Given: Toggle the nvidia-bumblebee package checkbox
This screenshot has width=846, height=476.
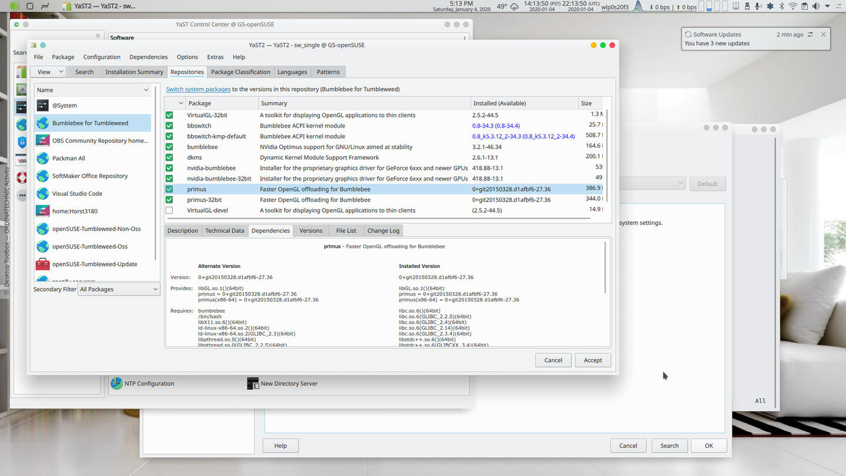Looking at the screenshot, I should coord(169,168).
